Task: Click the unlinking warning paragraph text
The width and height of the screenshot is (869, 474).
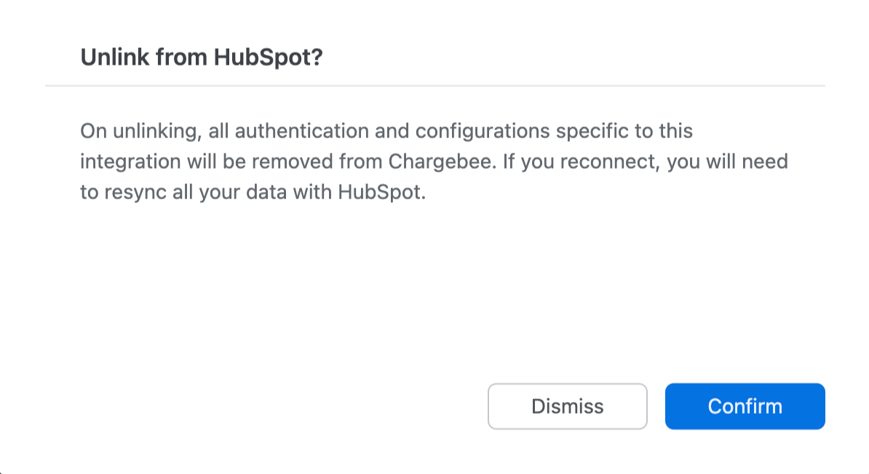Action: (434, 163)
